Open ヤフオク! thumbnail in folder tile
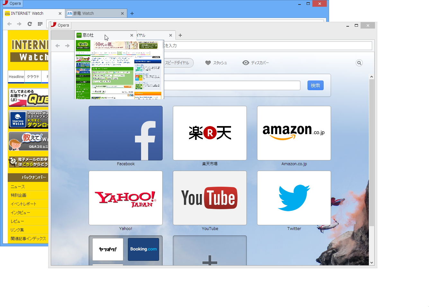 click(108, 249)
